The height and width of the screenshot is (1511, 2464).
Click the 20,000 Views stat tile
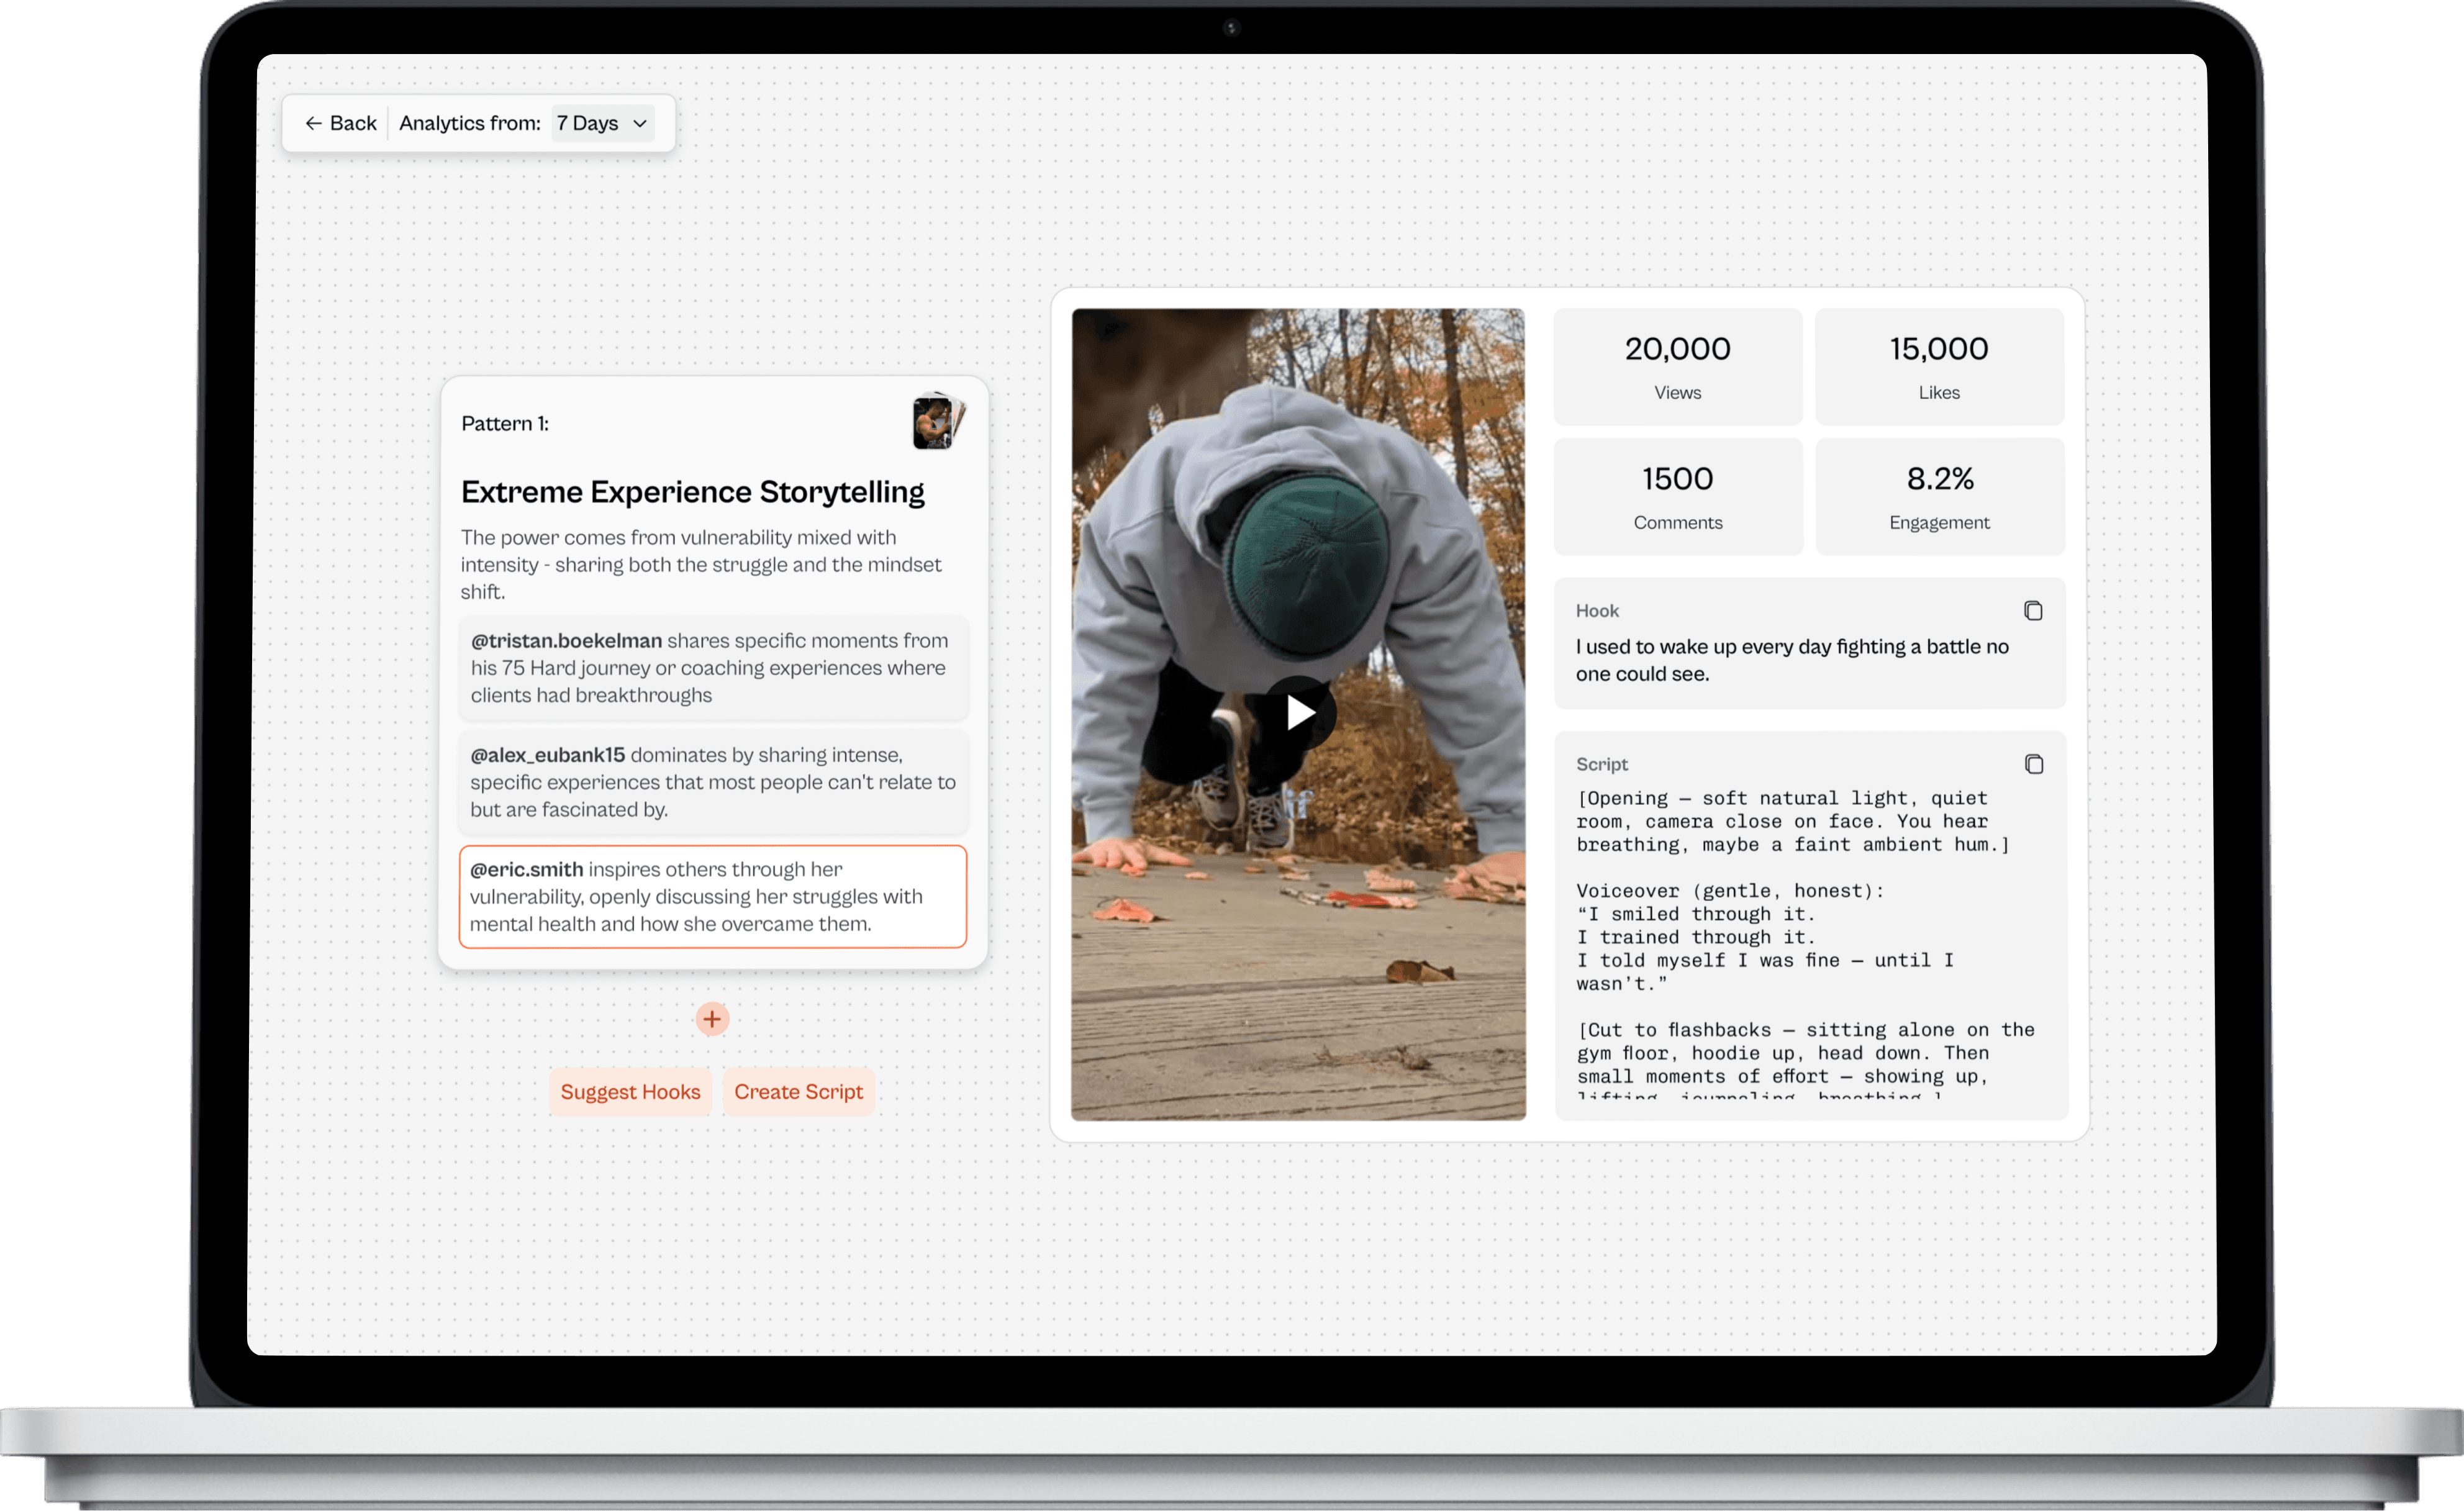point(1677,367)
